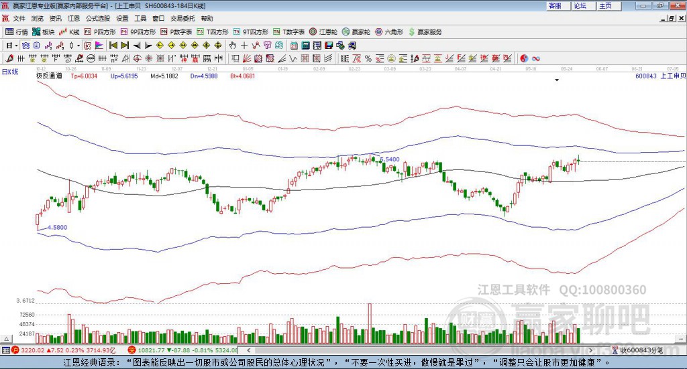Open the calendar date icon
Screen dimensions: 687x369
pos(294,46)
